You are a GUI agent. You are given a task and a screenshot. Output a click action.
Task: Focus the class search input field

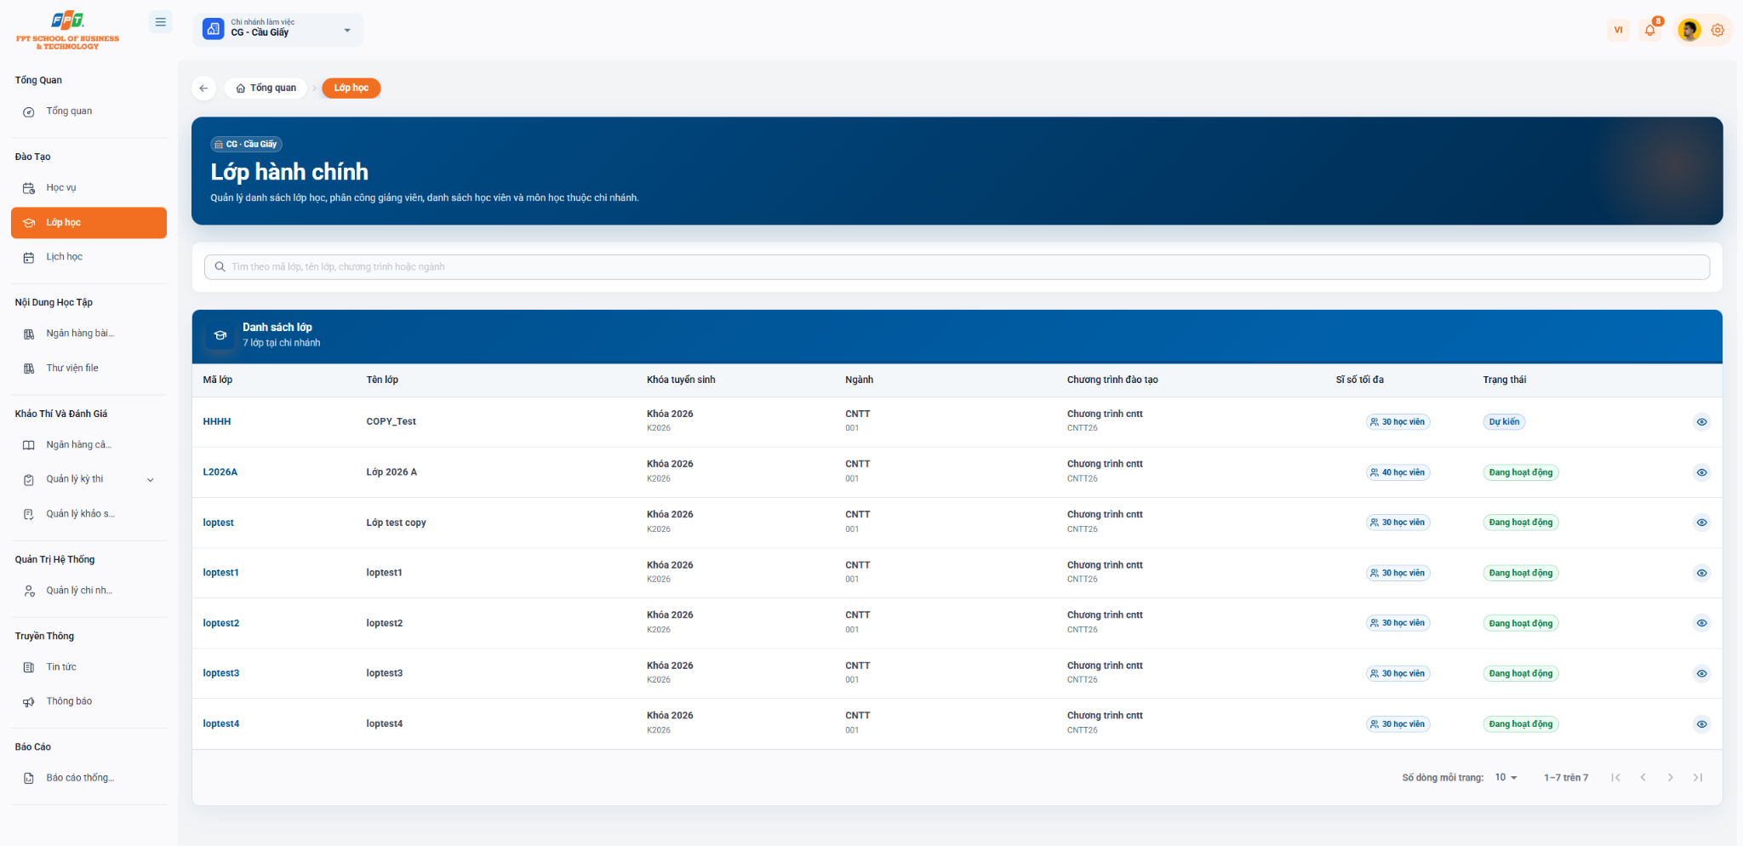coord(957,267)
